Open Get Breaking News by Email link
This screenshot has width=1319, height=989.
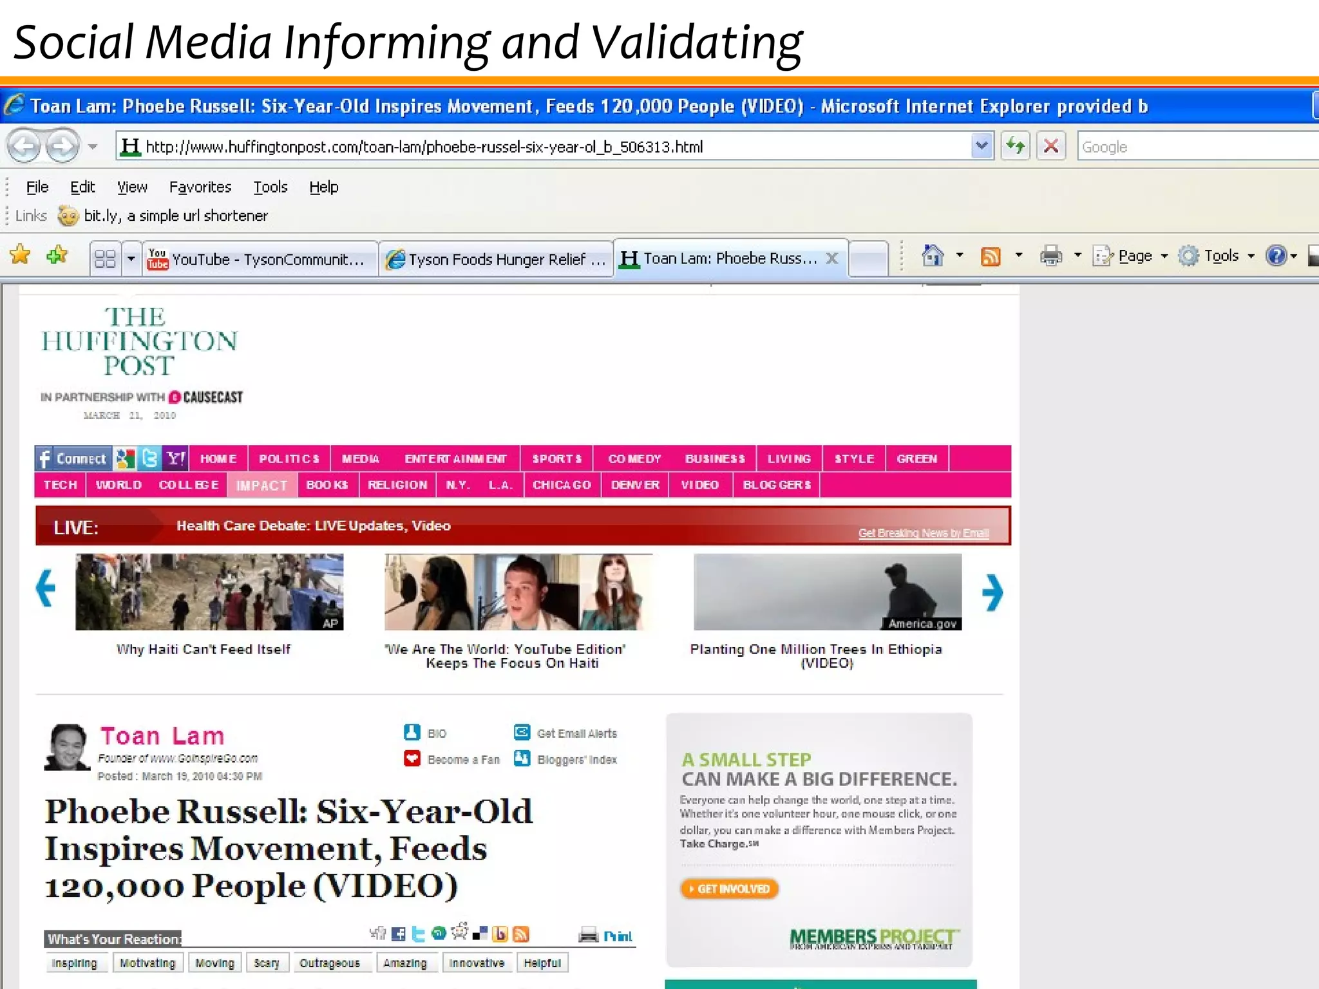coord(924,533)
